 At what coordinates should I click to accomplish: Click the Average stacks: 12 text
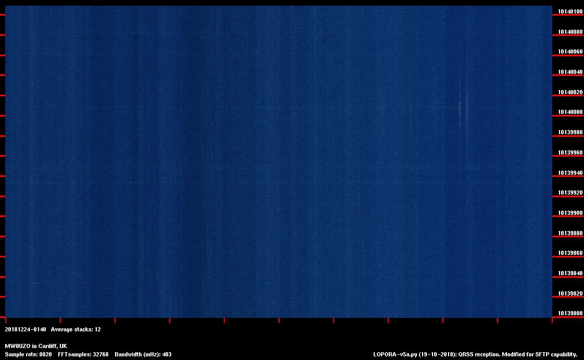75,329
